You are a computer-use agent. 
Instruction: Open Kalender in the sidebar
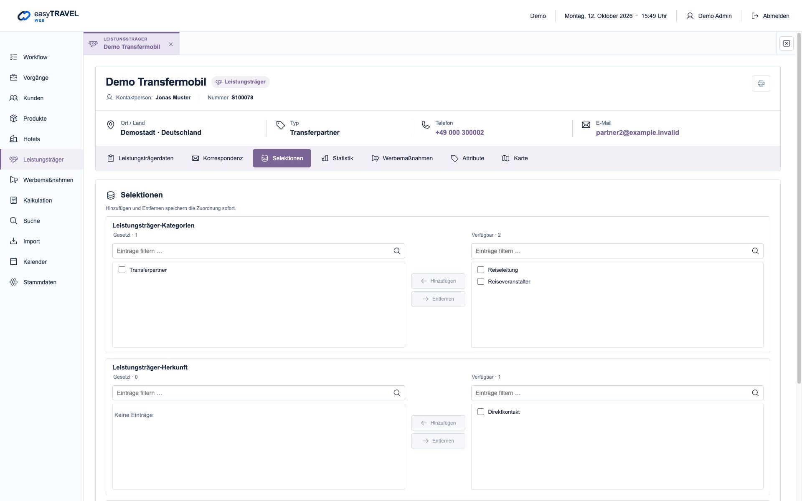pos(42,262)
